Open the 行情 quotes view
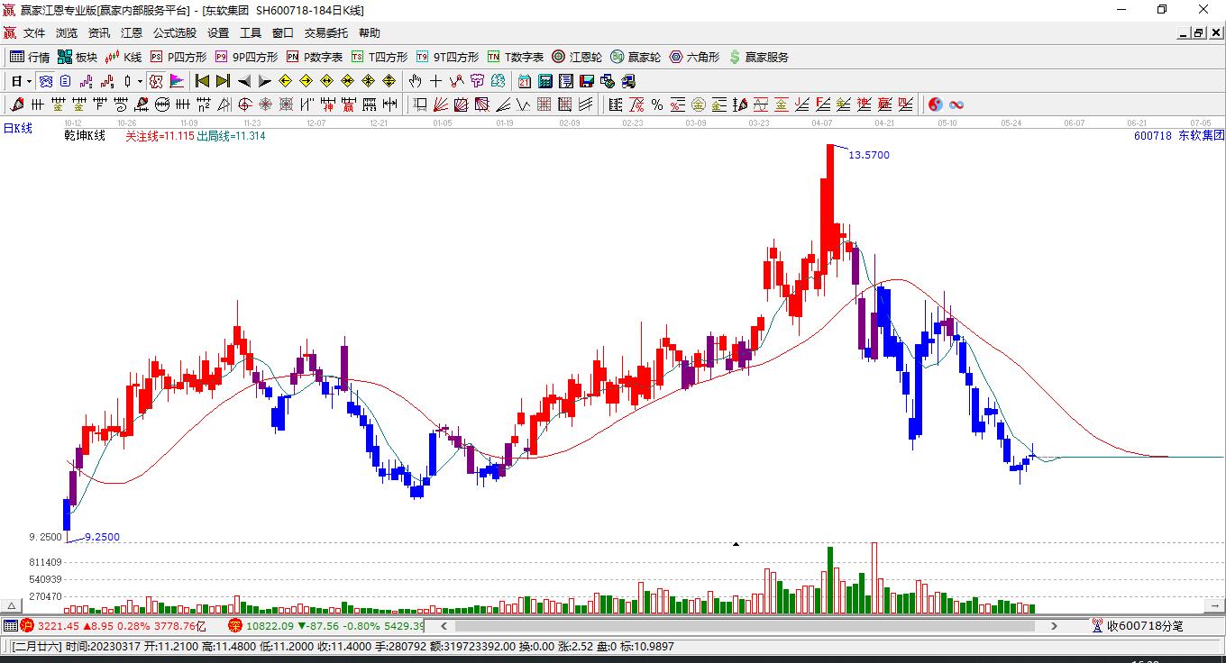The image size is (1226, 663). pos(30,57)
